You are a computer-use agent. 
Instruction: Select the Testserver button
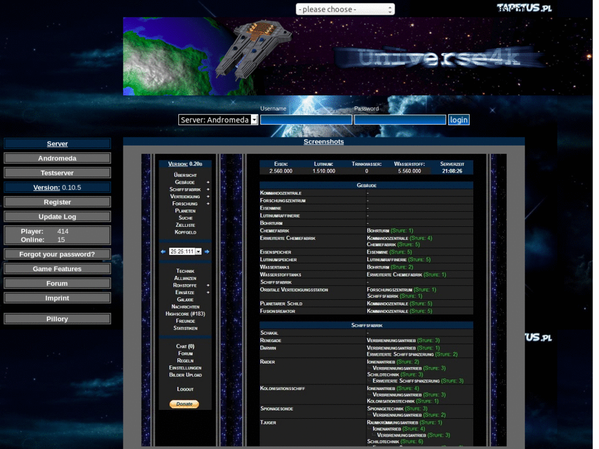click(x=57, y=173)
